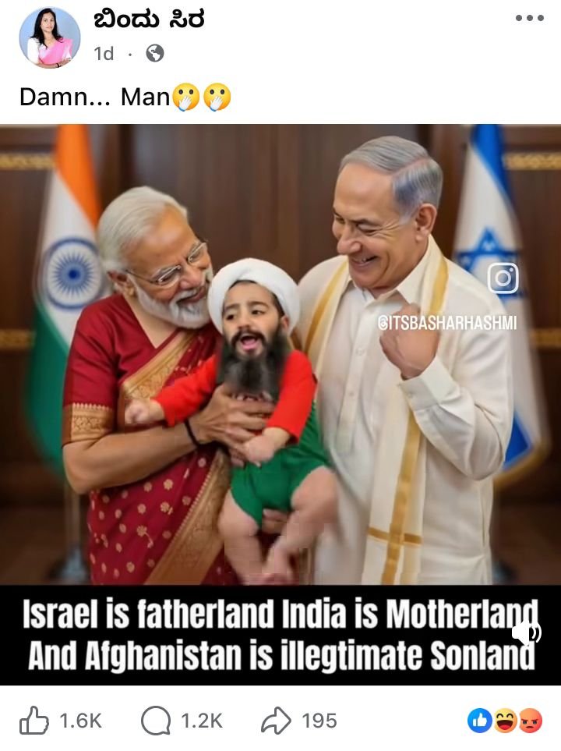Open the three-dot post options menu
This screenshot has width=561, height=751.
[529, 18]
